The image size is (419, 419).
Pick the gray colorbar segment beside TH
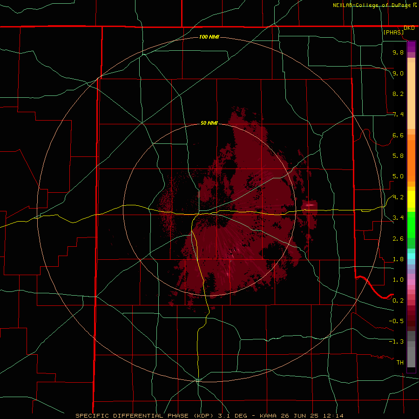pyautogui.click(x=411, y=358)
